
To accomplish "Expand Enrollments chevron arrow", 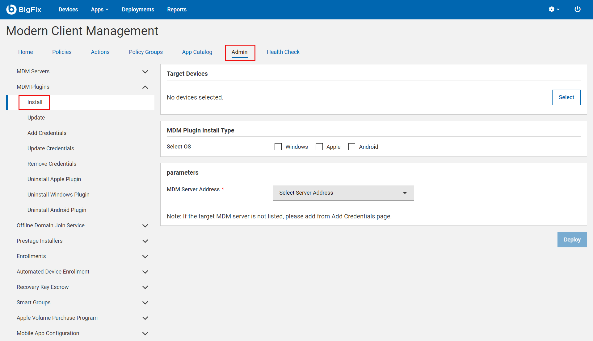I will tap(145, 257).
